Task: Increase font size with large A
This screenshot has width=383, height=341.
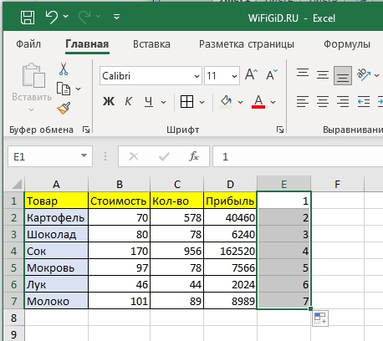Action: click(252, 74)
